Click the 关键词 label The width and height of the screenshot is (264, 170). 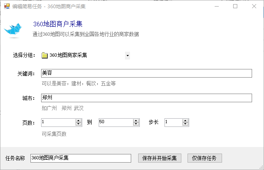tap(26, 74)
